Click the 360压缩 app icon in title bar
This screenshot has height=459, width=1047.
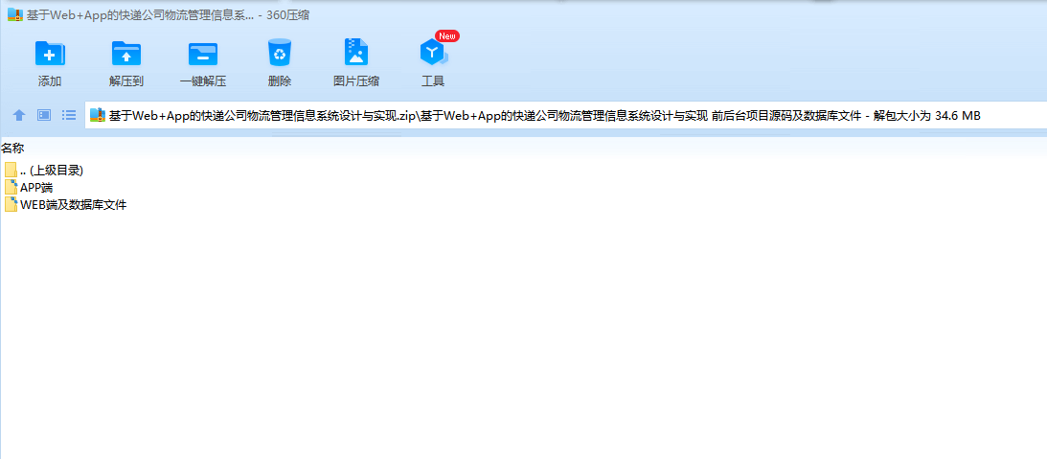(14, 14)
